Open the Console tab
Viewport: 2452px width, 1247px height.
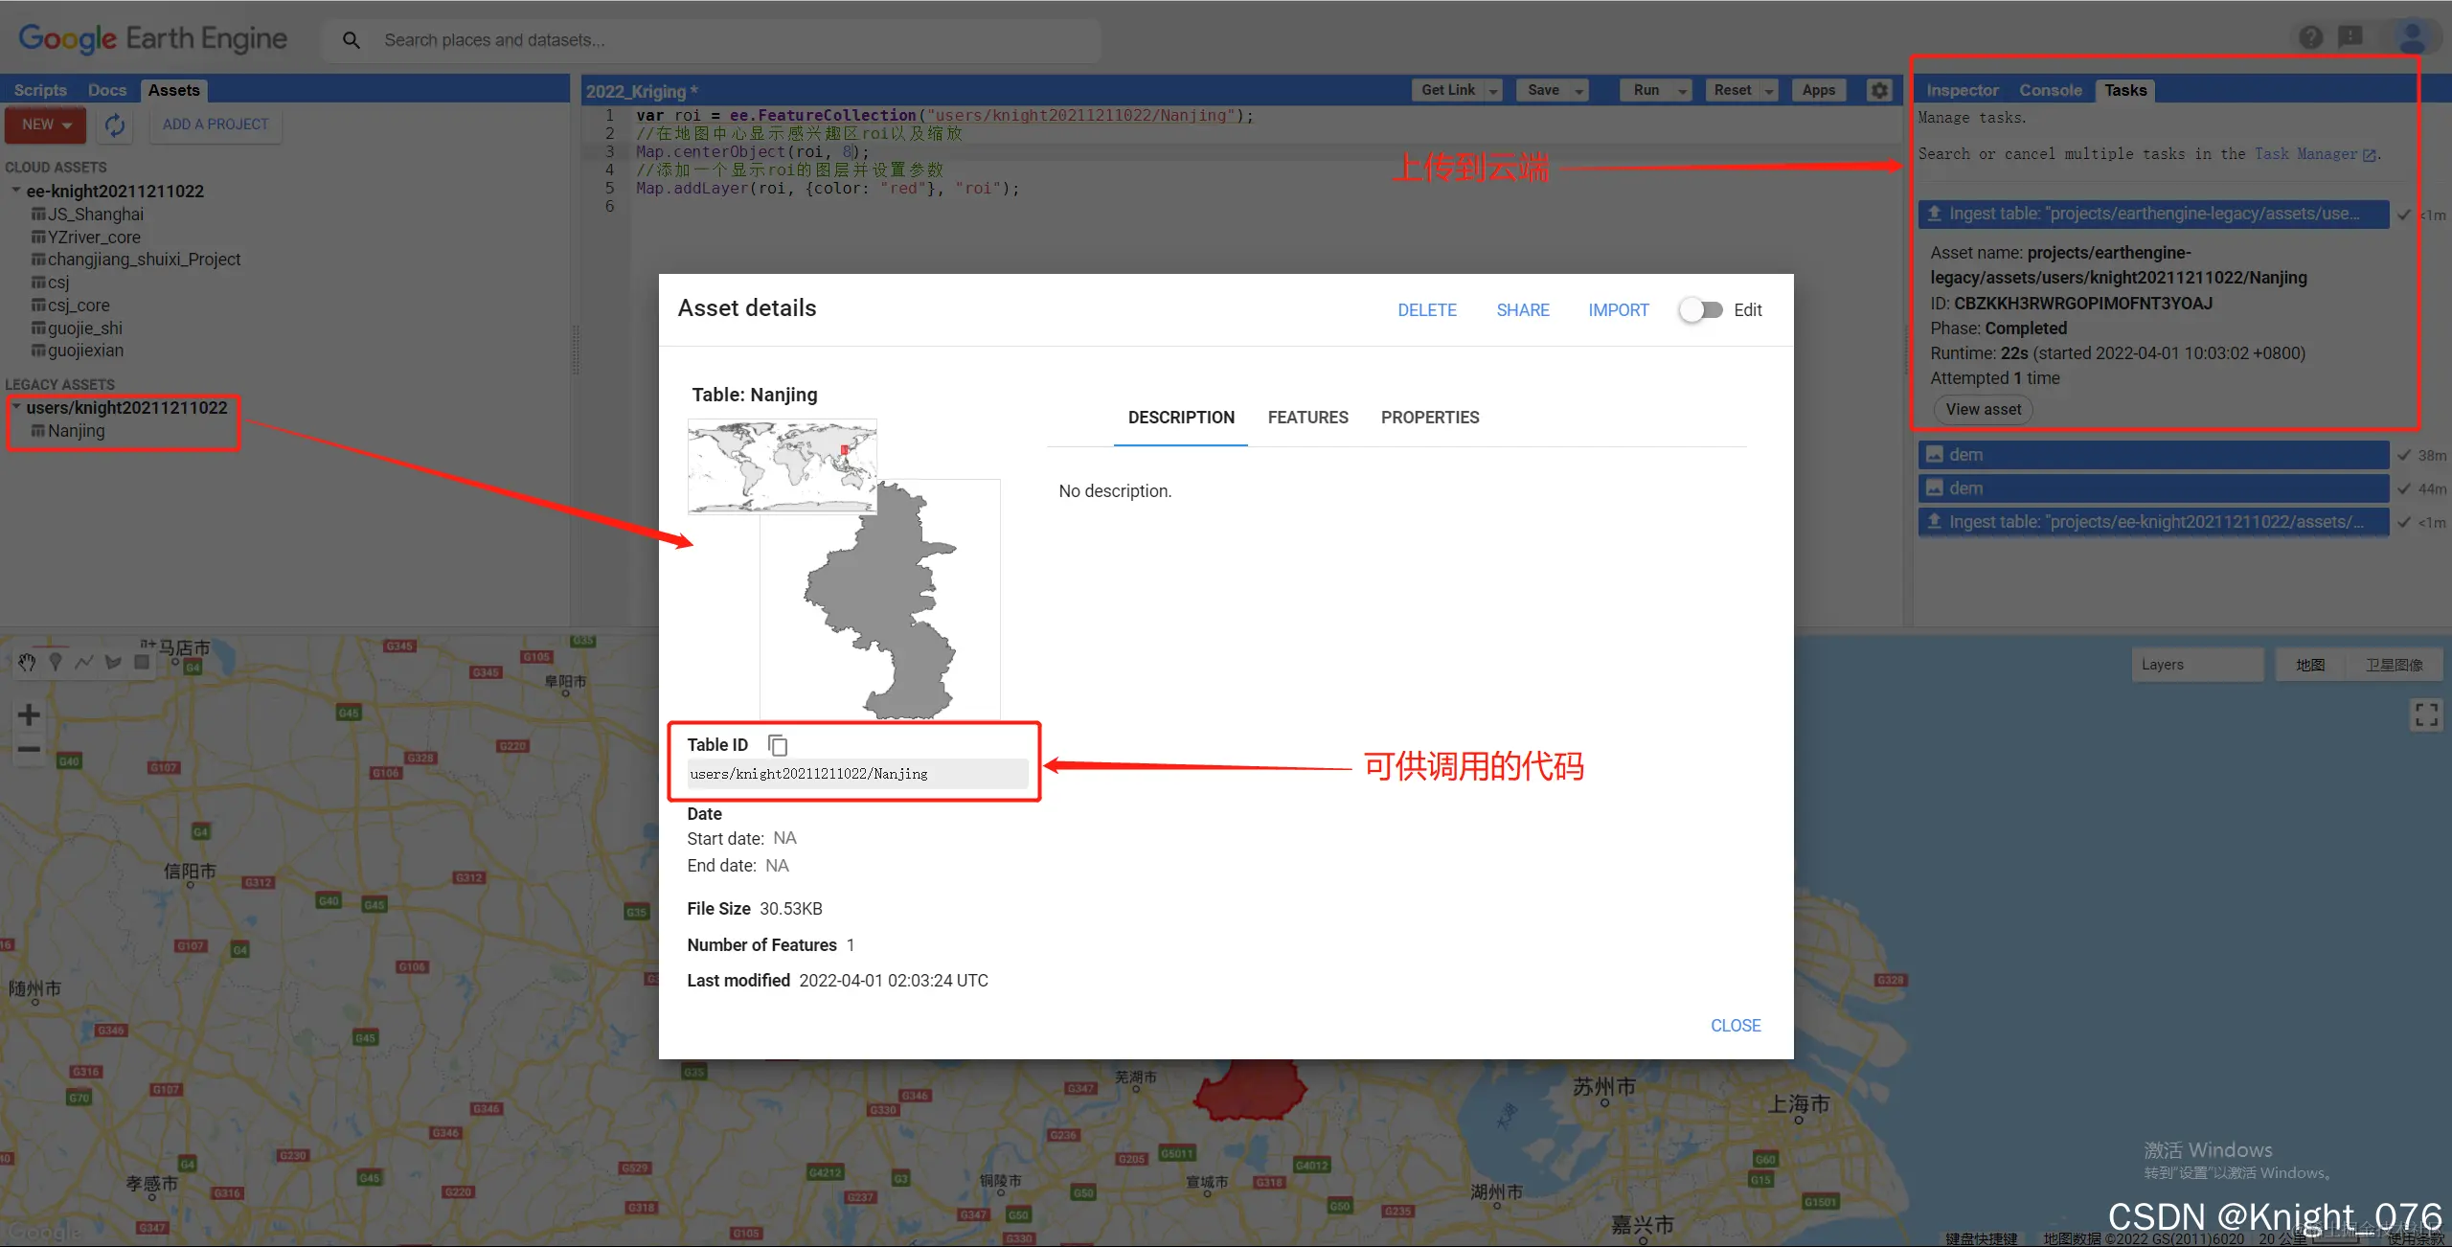2050,90
